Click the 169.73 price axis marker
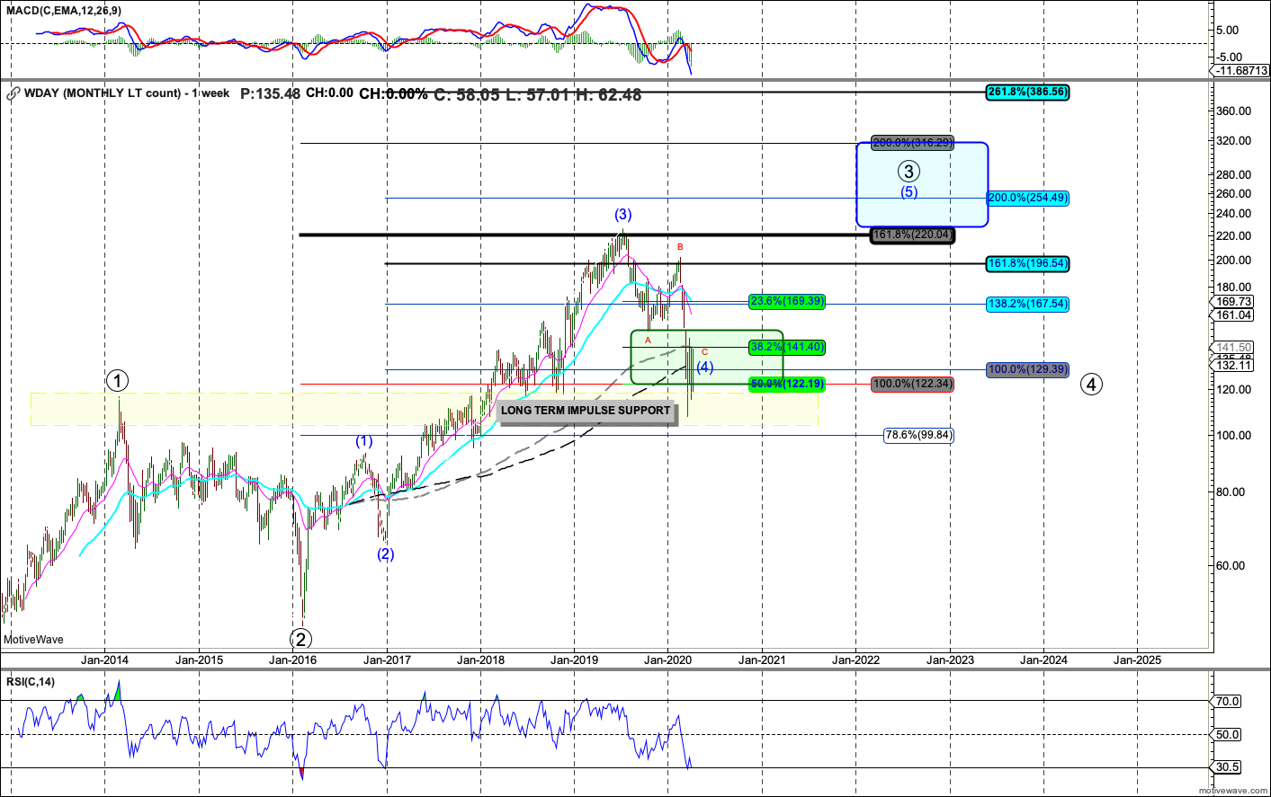The width and height of the screenshot is (1271, 797). [1233, 302]
